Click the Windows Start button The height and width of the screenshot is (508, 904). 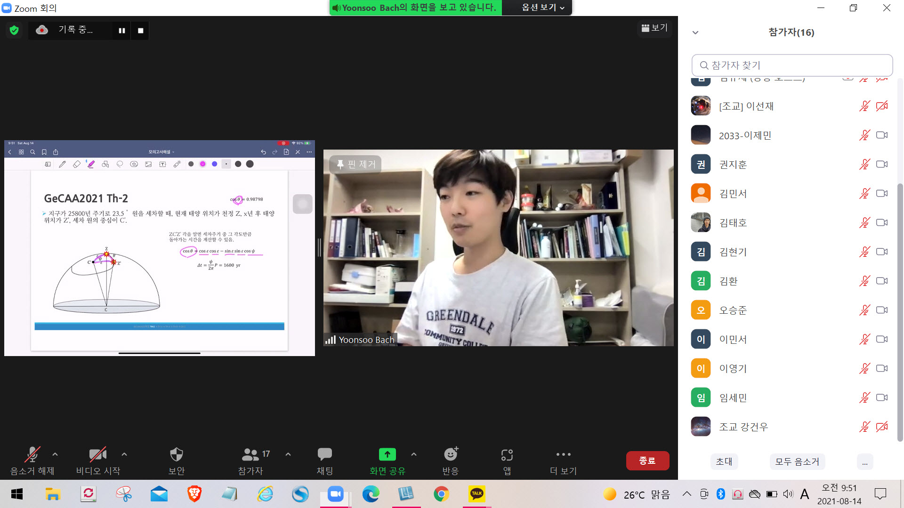(17, 494)
